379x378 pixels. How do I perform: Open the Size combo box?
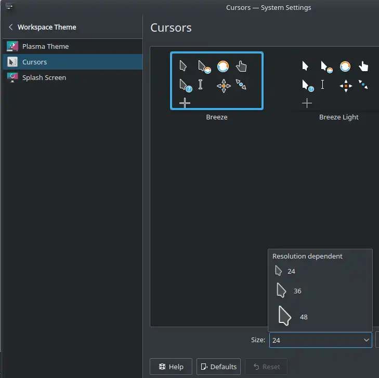click(x=320, y=340)
